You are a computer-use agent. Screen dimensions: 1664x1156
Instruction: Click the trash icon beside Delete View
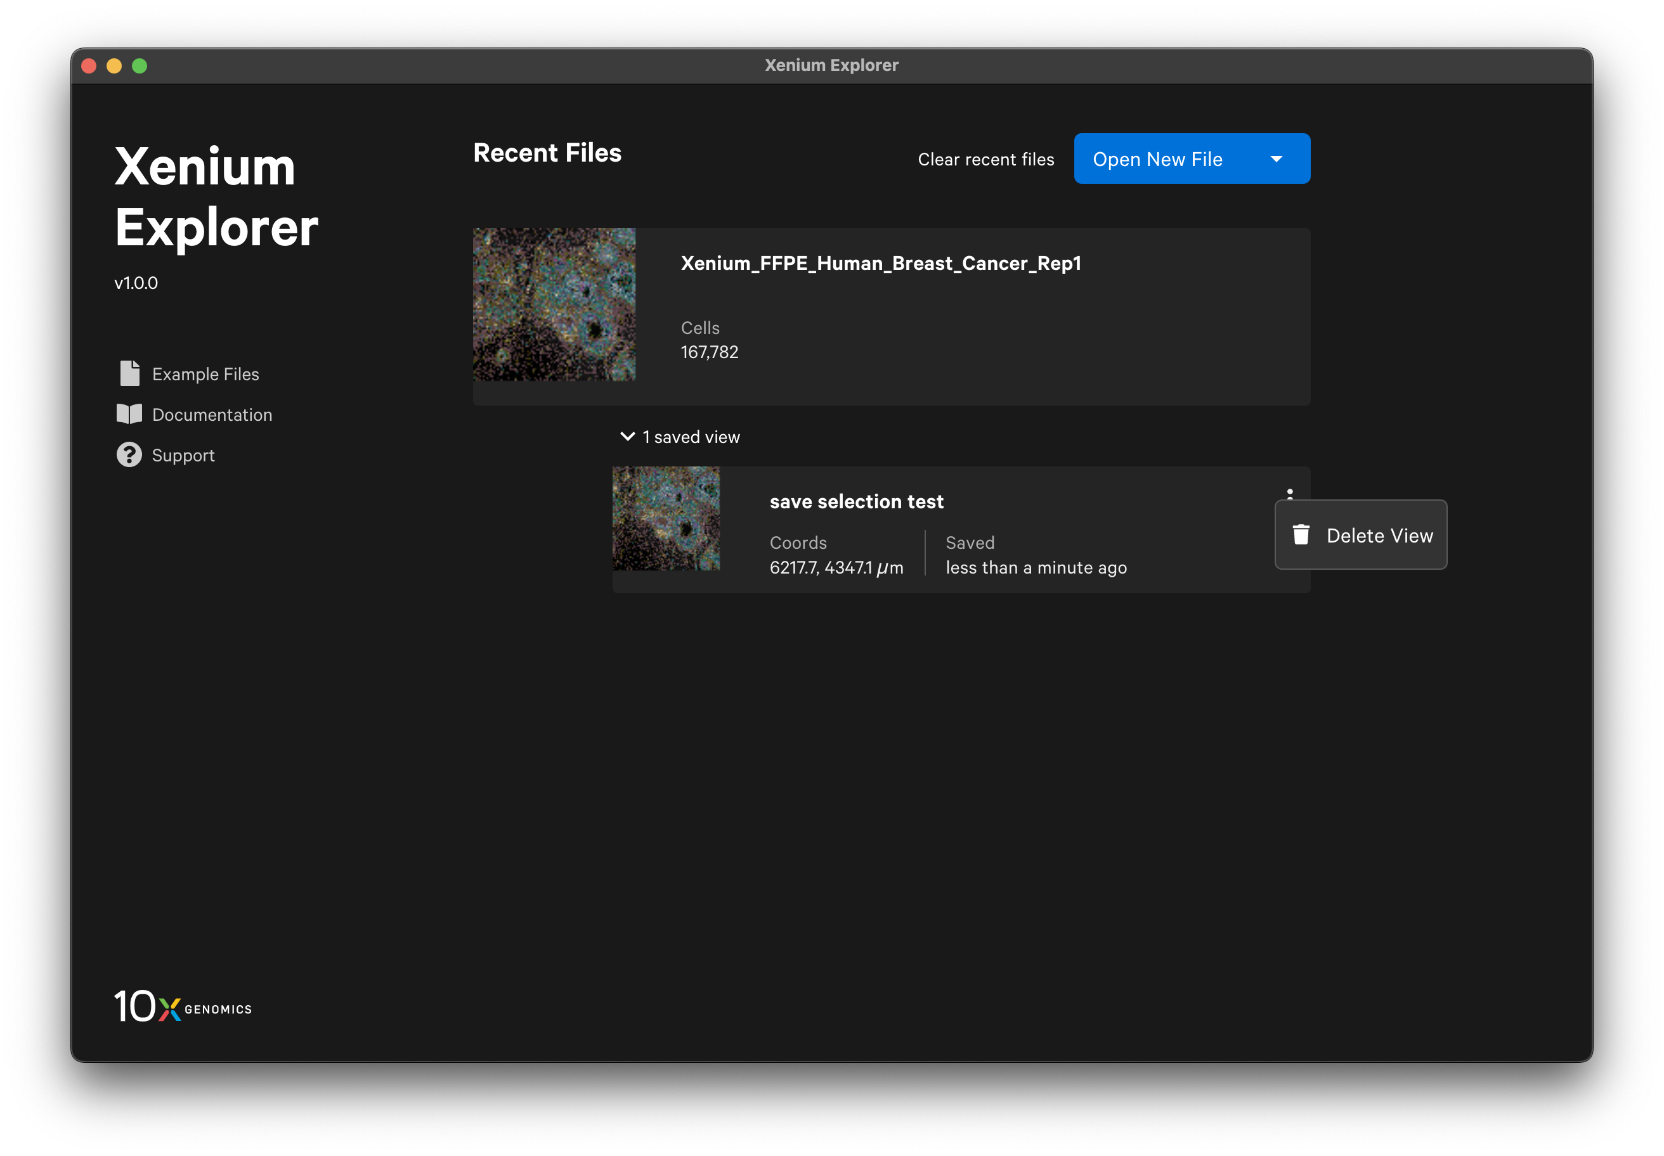coord(1301,536)
